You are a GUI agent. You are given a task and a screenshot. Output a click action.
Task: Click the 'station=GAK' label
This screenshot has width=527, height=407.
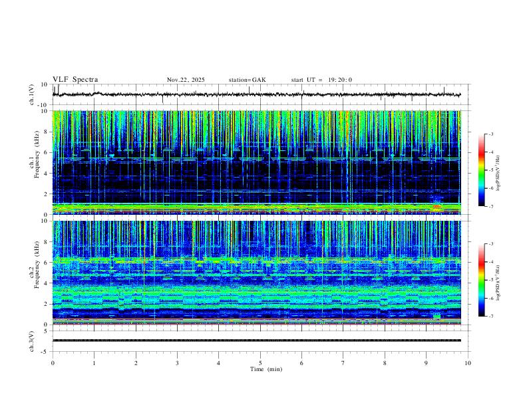coord(247,80)
